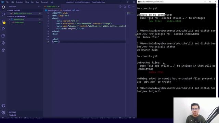This screenshot has width=219, height=123.
Task: Click the status bar language mode HTML
Action: [114, 118]
